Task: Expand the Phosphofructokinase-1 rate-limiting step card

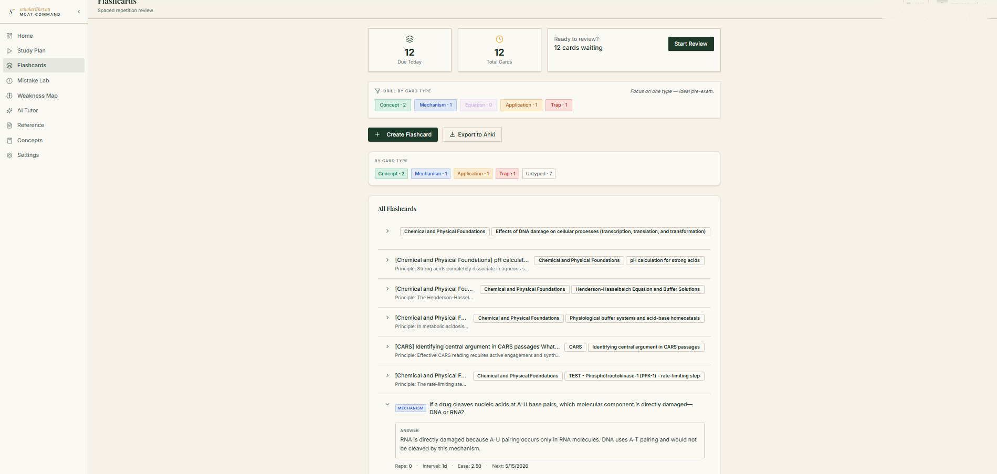Action: (387, 376)
